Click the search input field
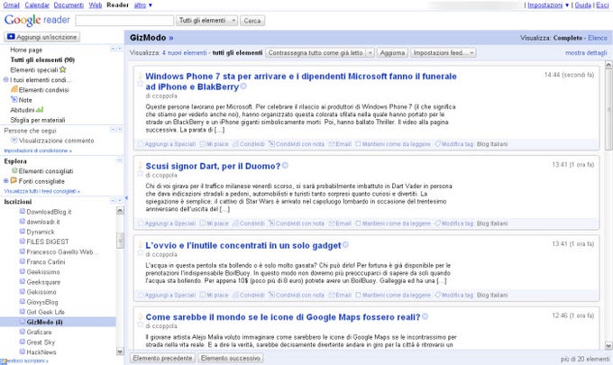Viewport: 613px width, 365px height. (124, 21)
